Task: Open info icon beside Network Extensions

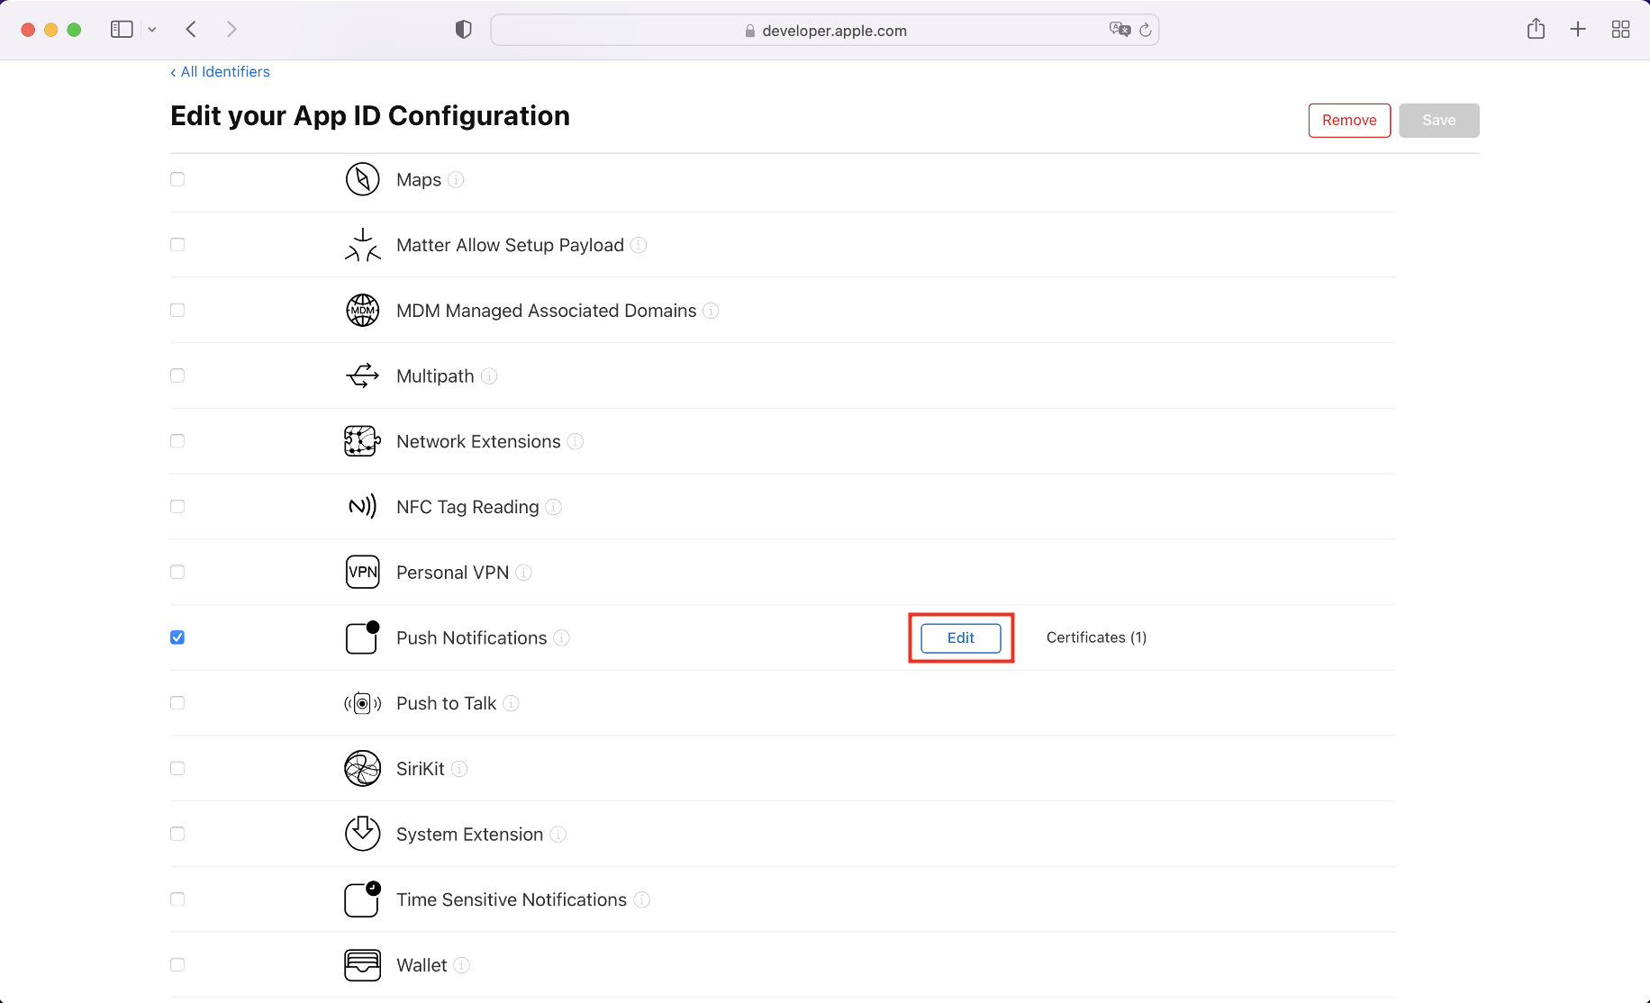Action: pyautogui.click(x=576, y=441)
